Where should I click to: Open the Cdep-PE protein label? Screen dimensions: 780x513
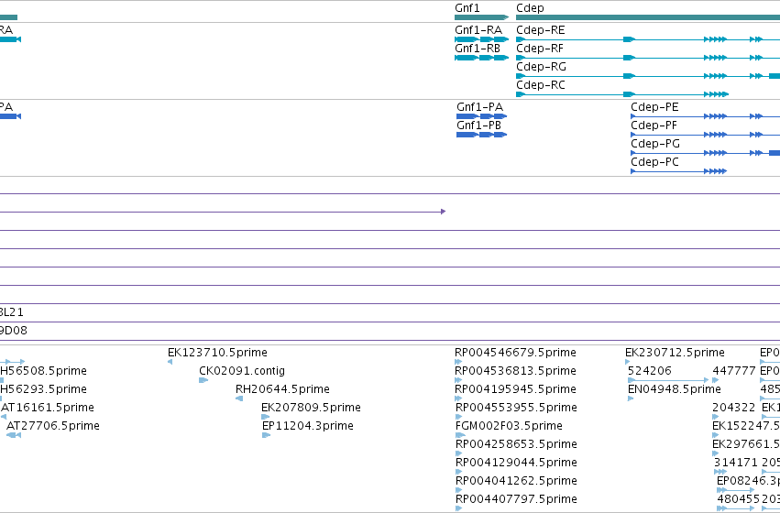point(654,107)
